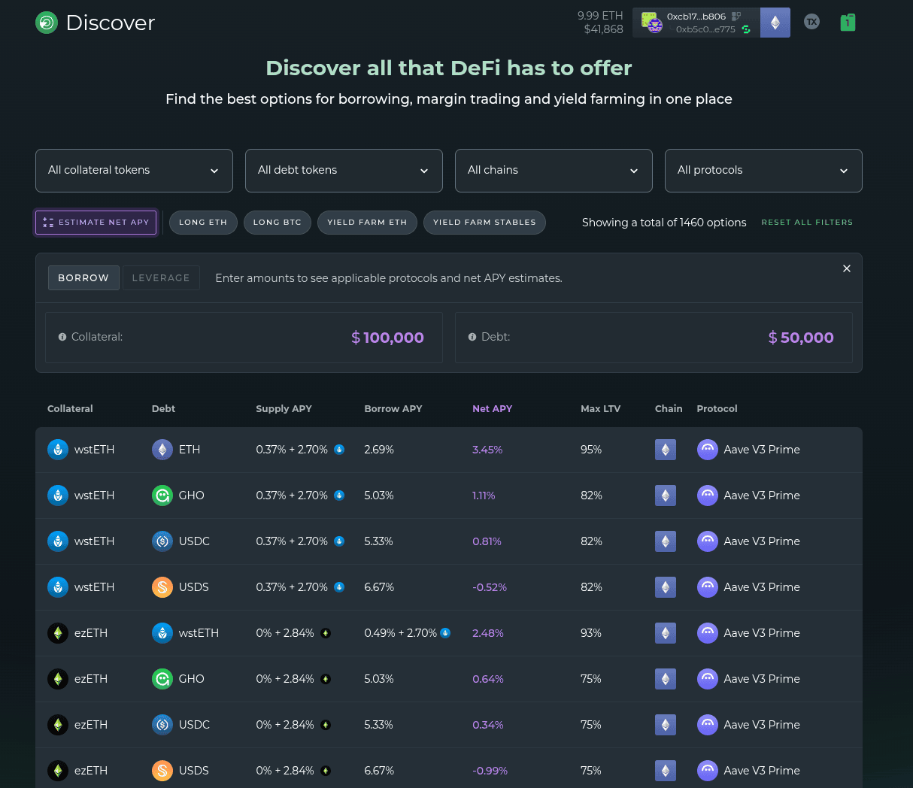913x788 pixels.
Task: Click the Ethereum chain icon in ezETH/USDC row
Action: pos(666,725)
